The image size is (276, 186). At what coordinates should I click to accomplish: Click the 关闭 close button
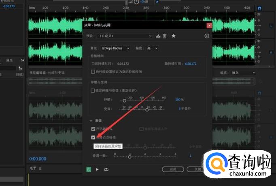(x=197, y=169)
